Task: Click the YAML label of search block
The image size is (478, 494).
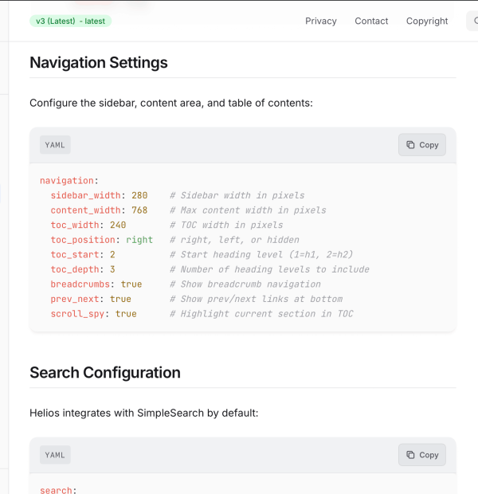Action: [x=55, y=455]
